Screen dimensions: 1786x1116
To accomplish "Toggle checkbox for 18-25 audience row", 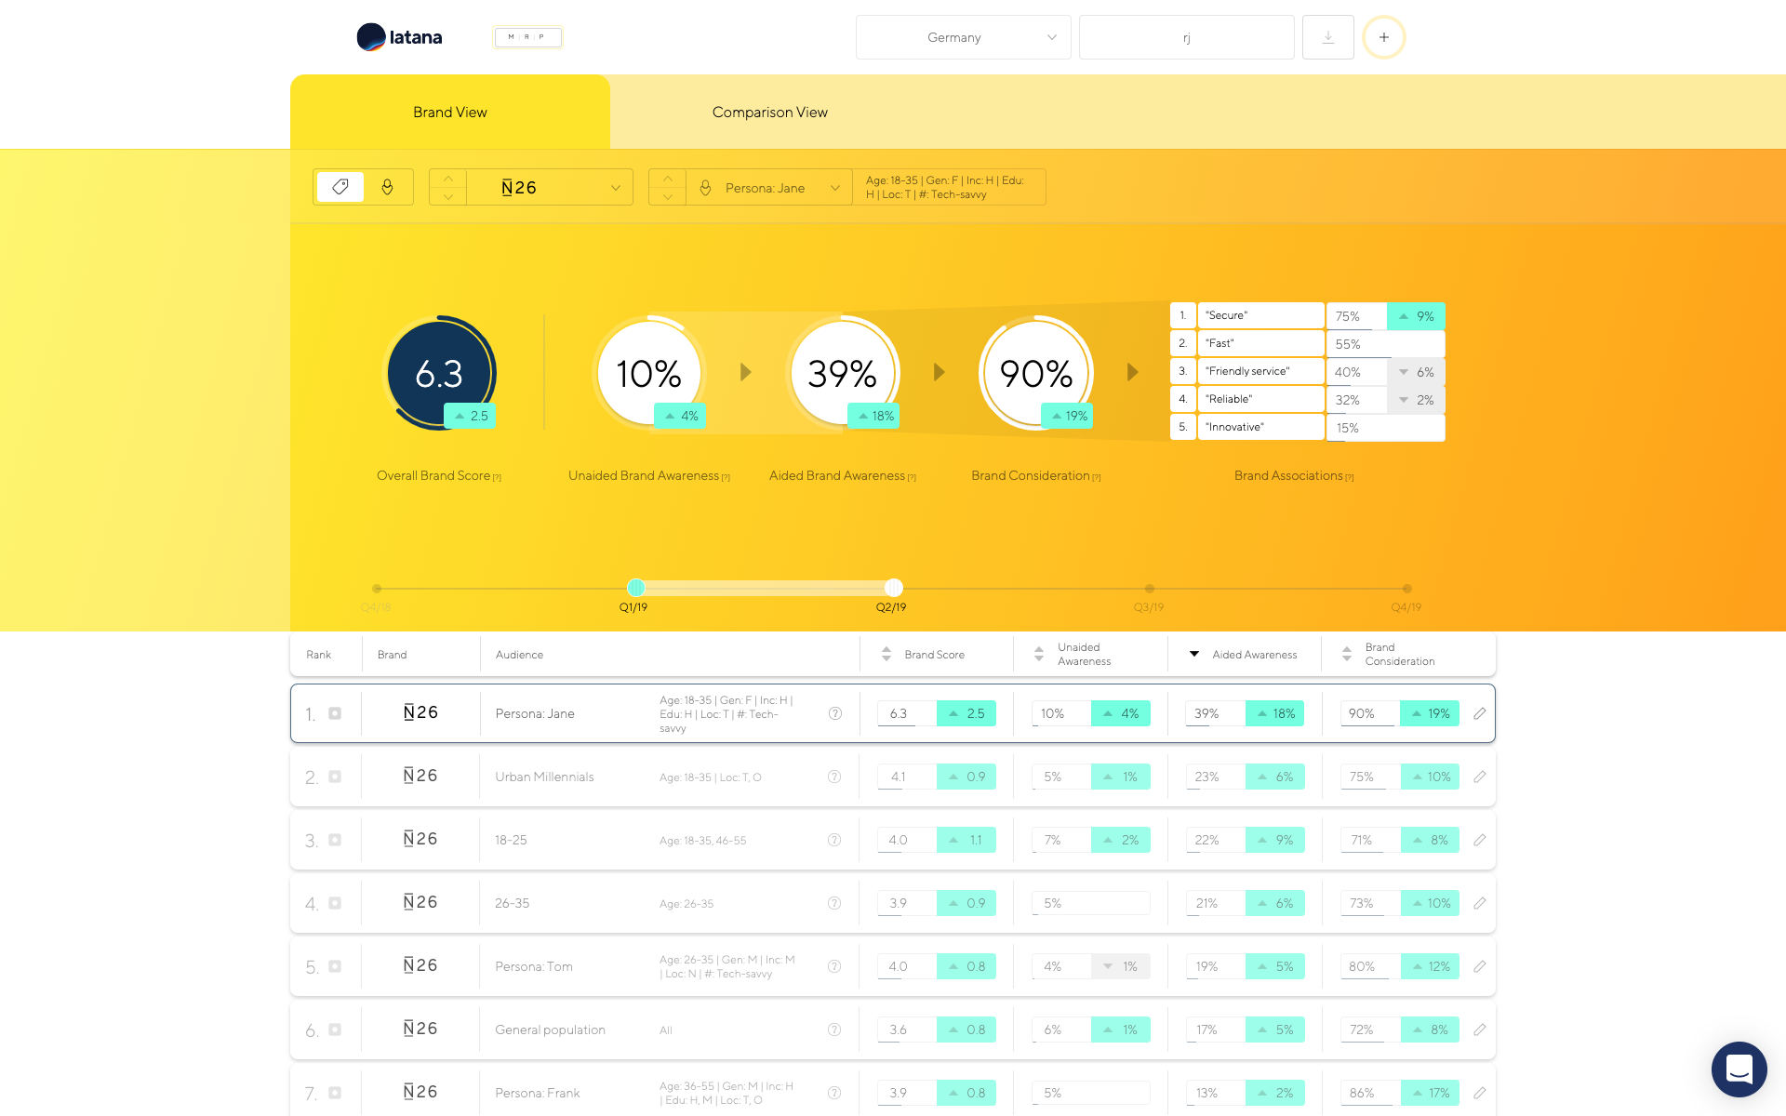I will [x=335, y=840].
